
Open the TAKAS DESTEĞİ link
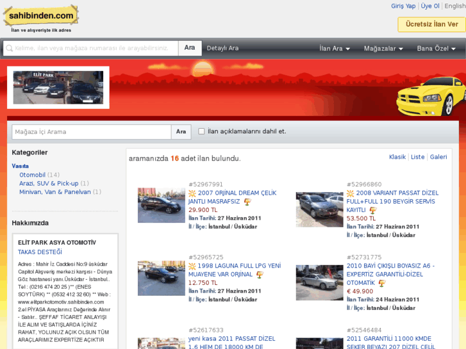[40, 252]
